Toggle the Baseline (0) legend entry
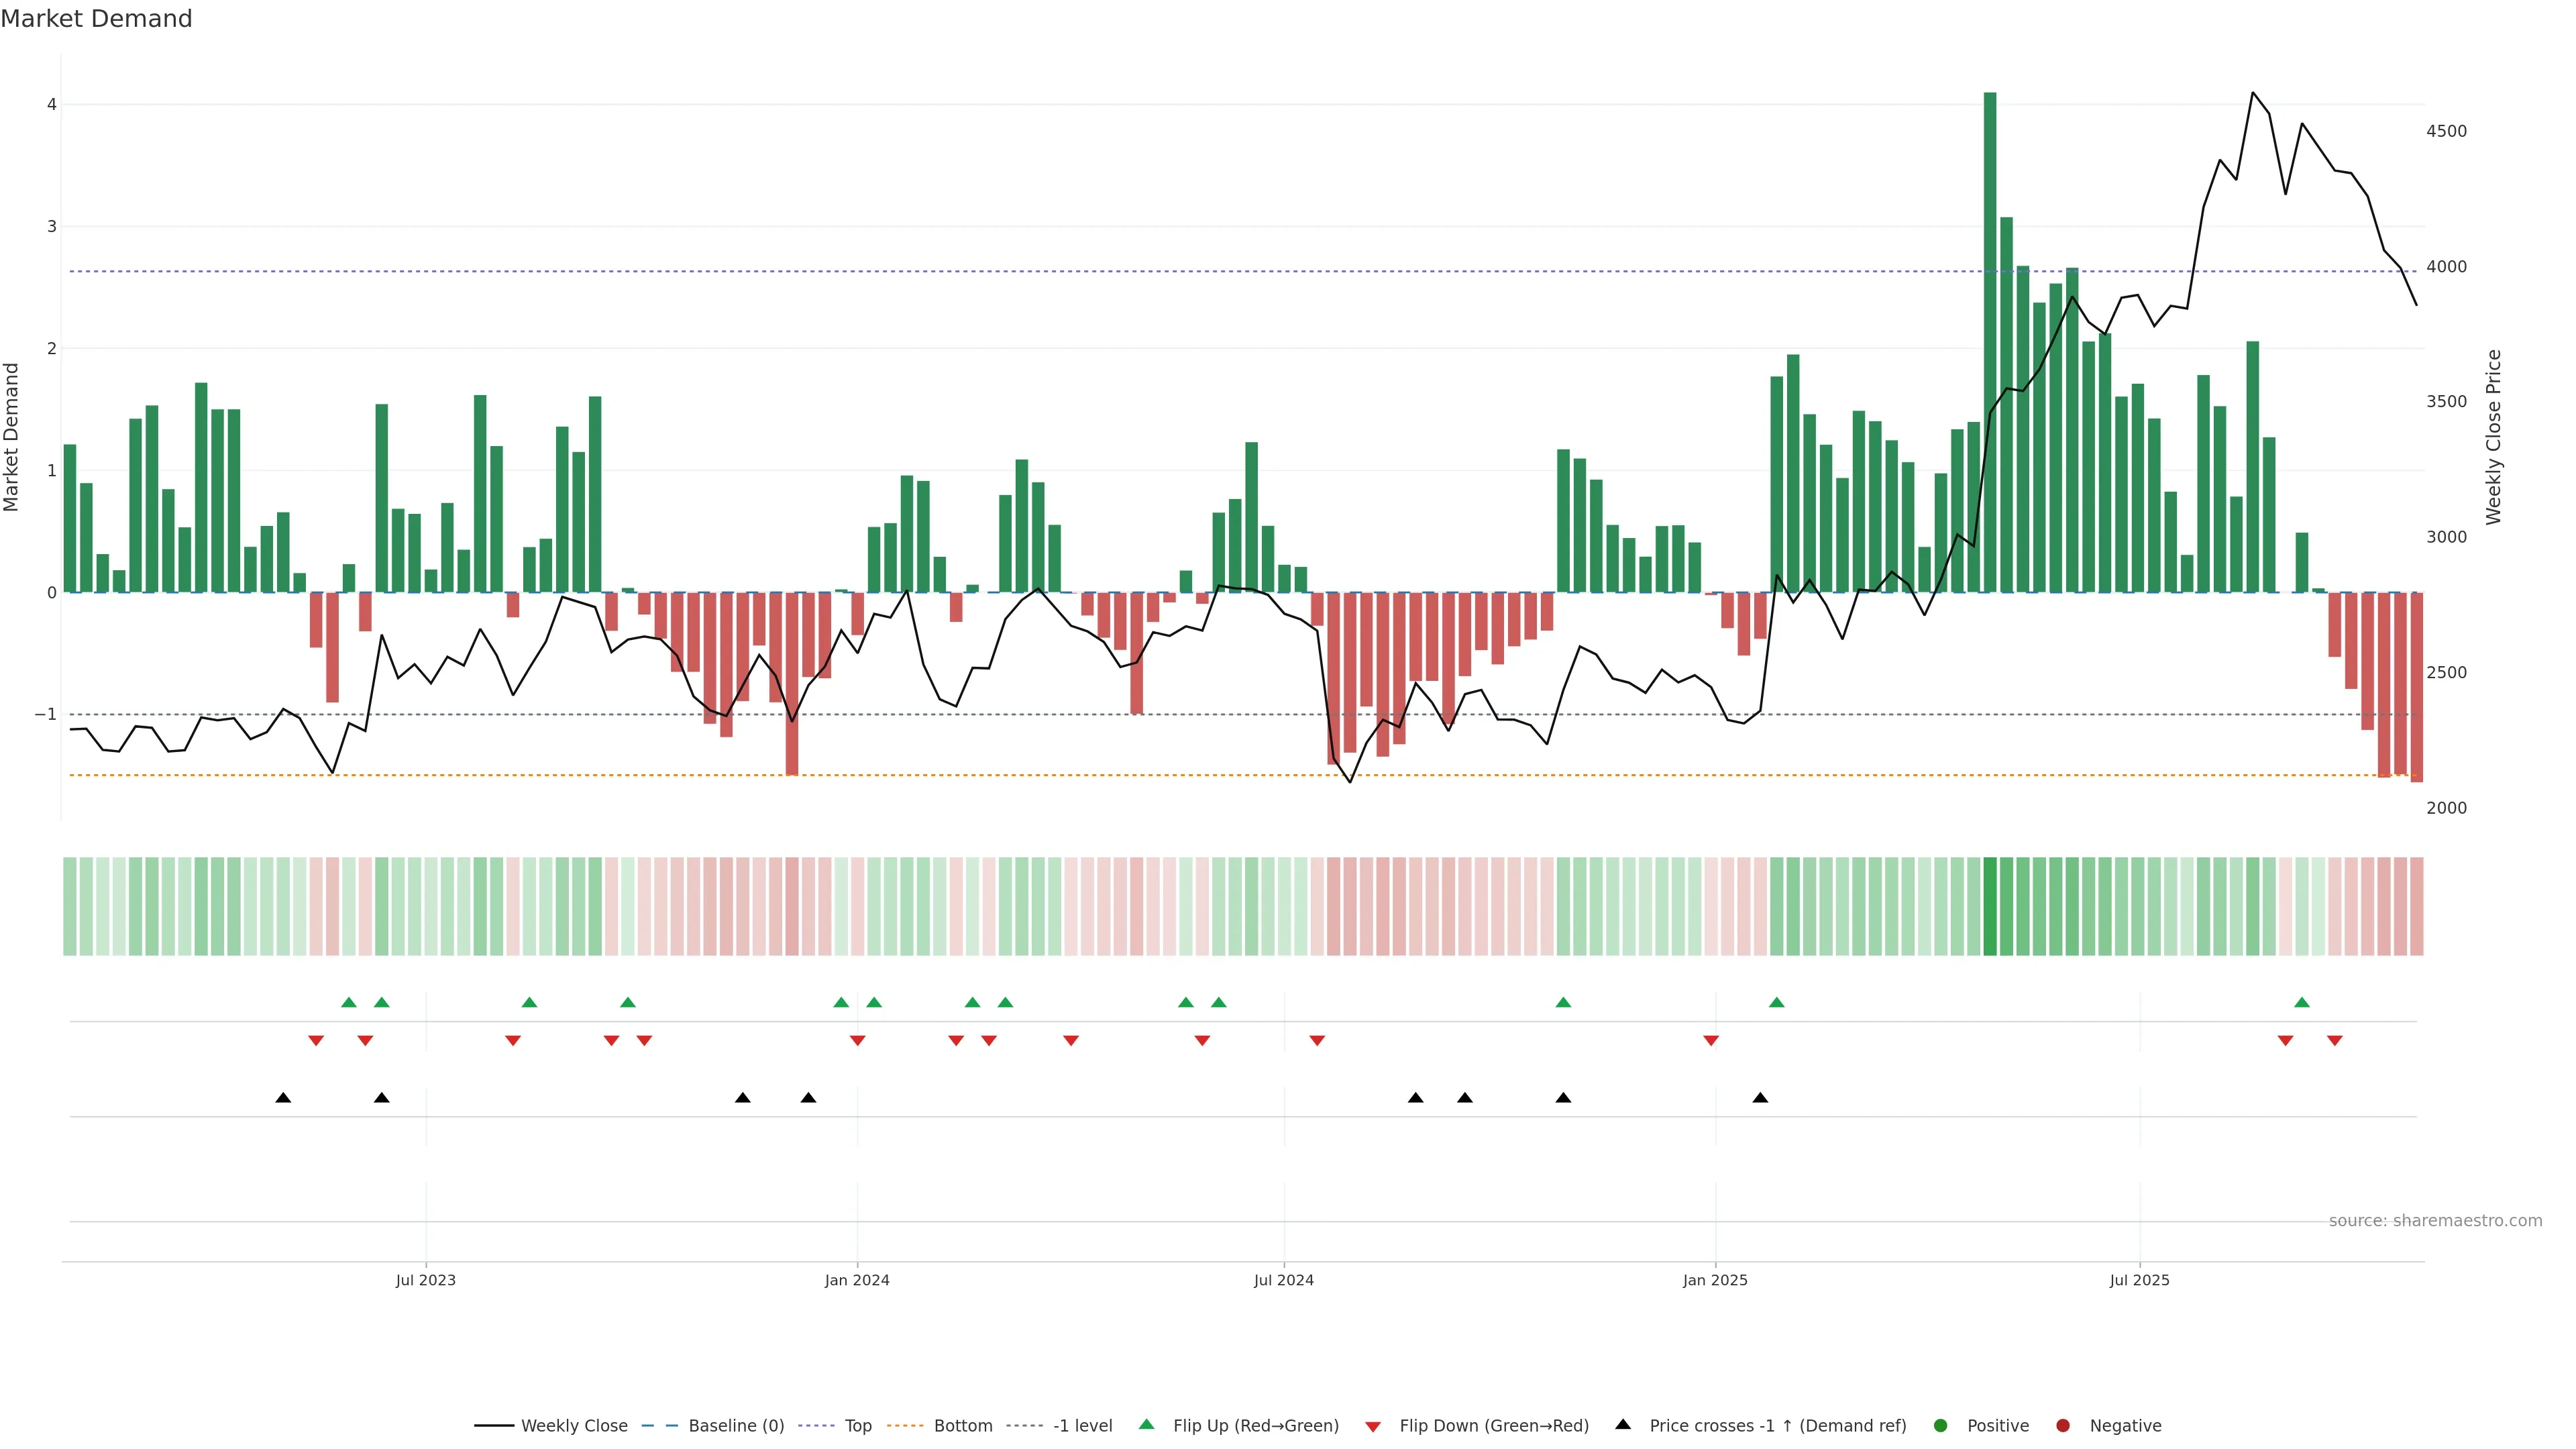 736,1426
